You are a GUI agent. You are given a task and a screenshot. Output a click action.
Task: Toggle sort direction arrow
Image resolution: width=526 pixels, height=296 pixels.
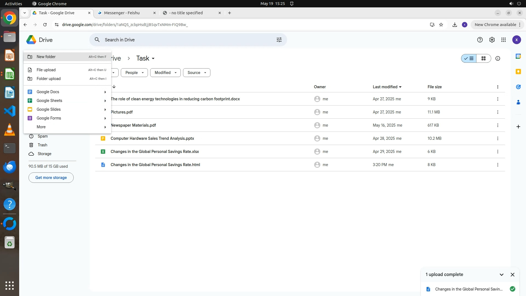pyautogui.click(x=114, y=87)
